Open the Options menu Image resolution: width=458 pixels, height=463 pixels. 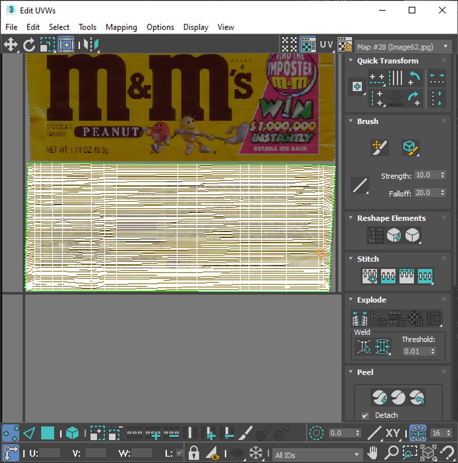click(x=160, y=27)
